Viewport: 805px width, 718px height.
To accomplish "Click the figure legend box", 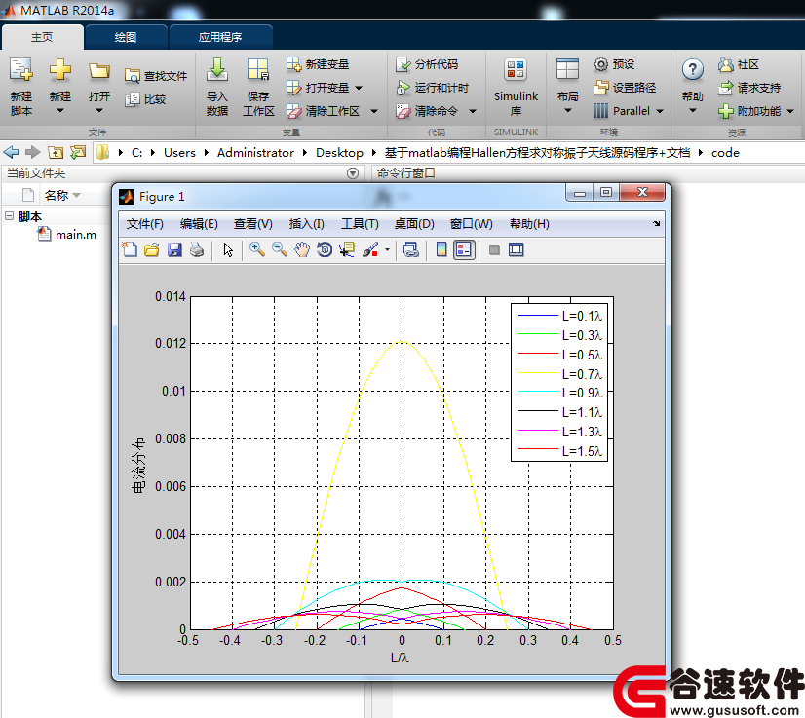I will [x=559, y=382].
